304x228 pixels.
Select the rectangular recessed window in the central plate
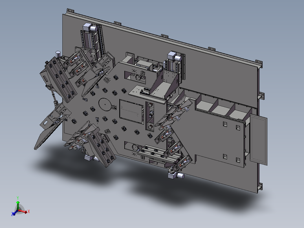tap(132, 111)
